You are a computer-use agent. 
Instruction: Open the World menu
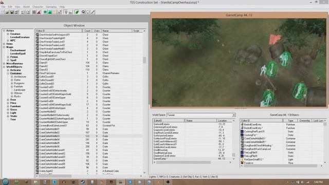[x=26, y=7]
